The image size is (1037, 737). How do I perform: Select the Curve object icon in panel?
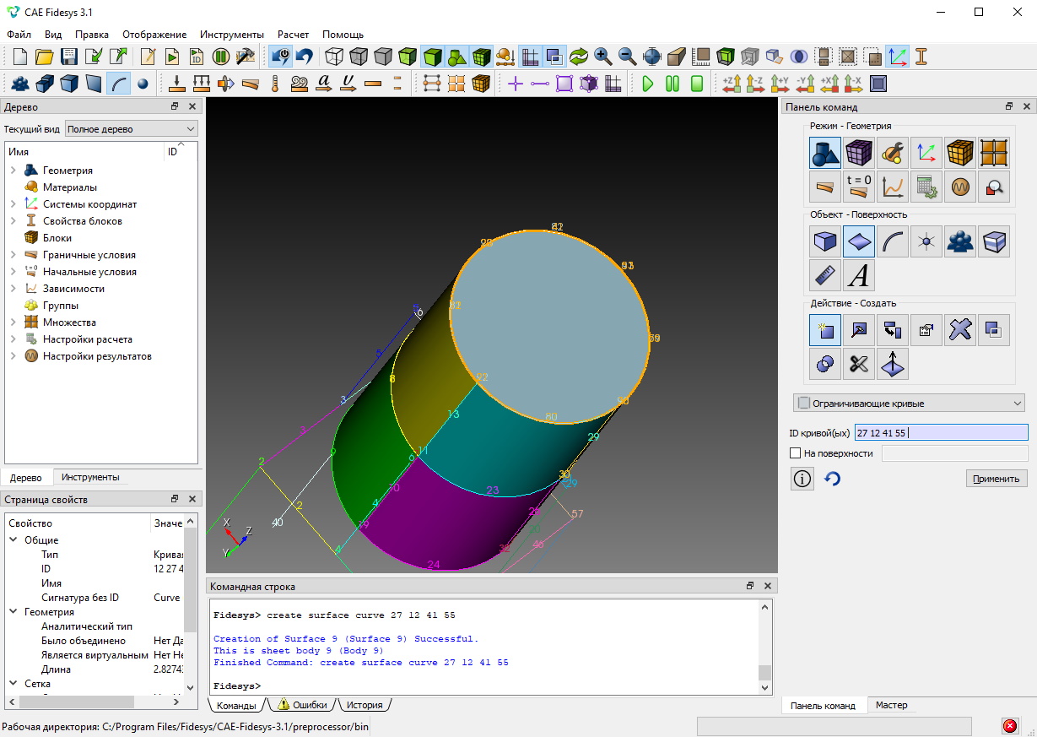click(x=893, y=242)
